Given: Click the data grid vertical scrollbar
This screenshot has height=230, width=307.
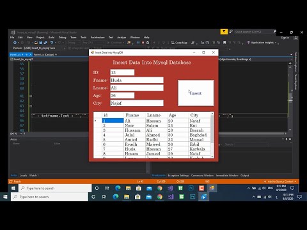Looking at the screenshot, I should tap(212, 135).
